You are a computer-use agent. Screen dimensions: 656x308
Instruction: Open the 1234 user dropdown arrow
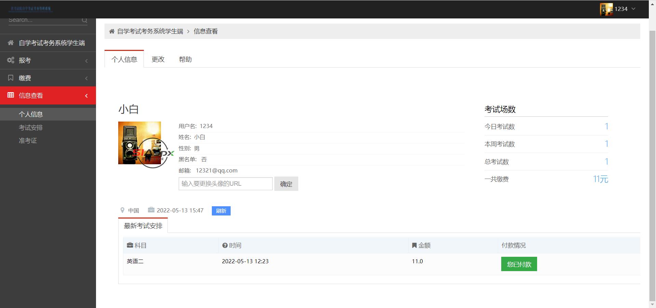coord(633,9)
